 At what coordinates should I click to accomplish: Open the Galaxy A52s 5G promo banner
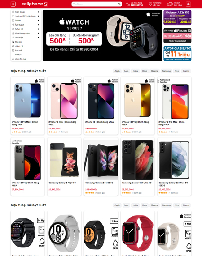[177, 17]
